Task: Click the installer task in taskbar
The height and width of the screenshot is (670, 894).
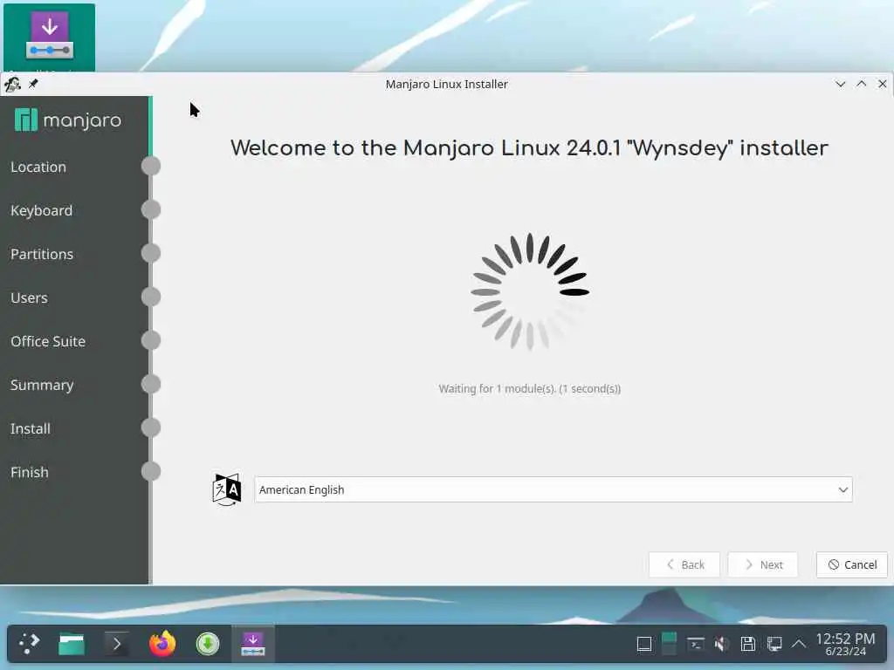Action: [253, 644]
